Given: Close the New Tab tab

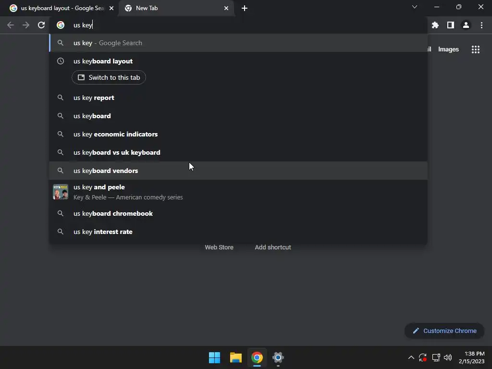Looking at the screenshot, I should 226,8.
